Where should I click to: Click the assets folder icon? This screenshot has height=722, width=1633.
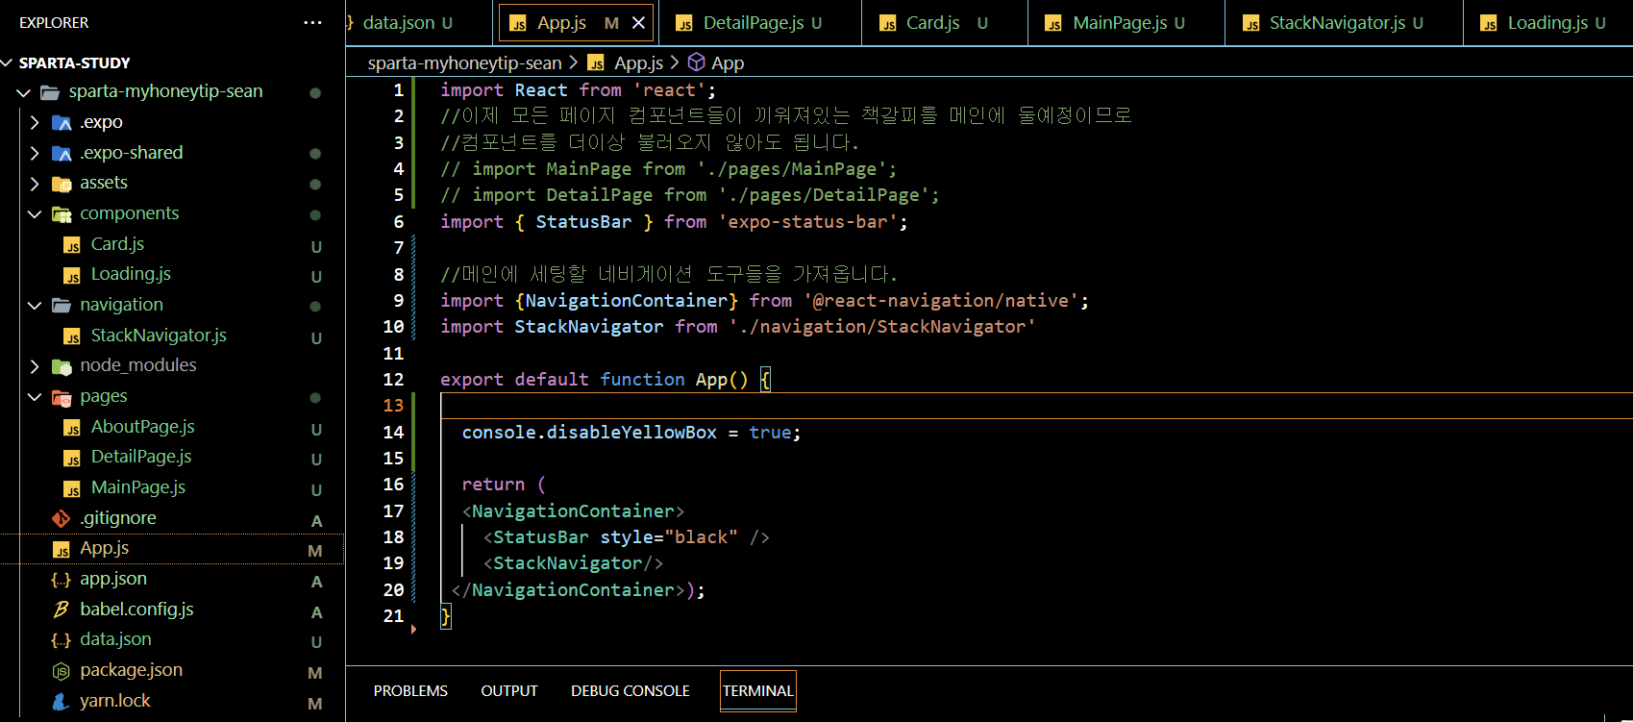[x=62, y=184]
